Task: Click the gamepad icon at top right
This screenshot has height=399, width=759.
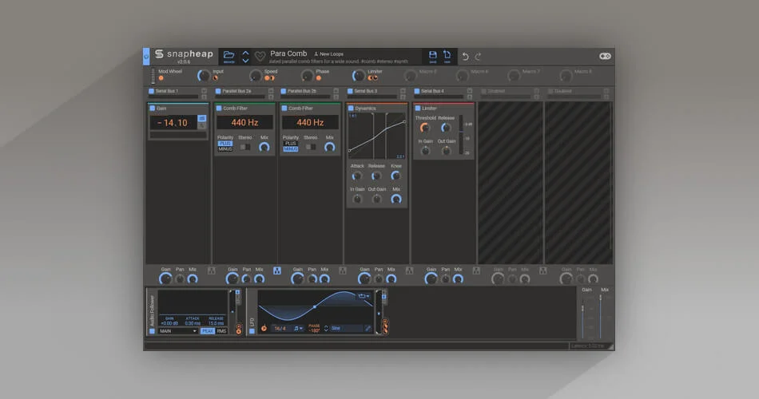Action: pos(605,56)
